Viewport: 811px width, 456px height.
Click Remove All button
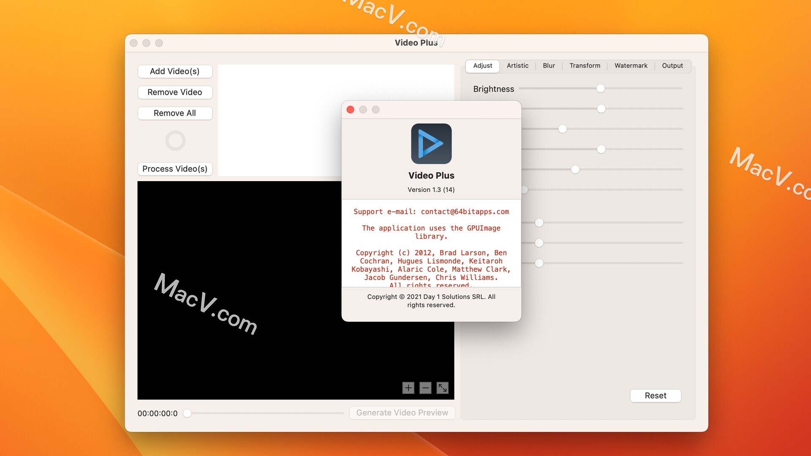pos(175,113)
